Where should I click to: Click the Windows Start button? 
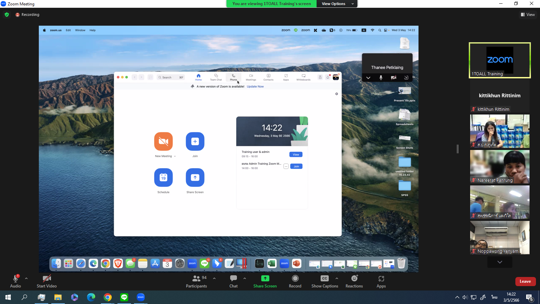pos(8,297)
